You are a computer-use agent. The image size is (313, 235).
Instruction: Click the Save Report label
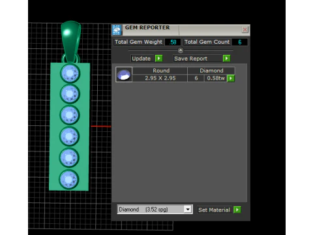pos(190,59)
